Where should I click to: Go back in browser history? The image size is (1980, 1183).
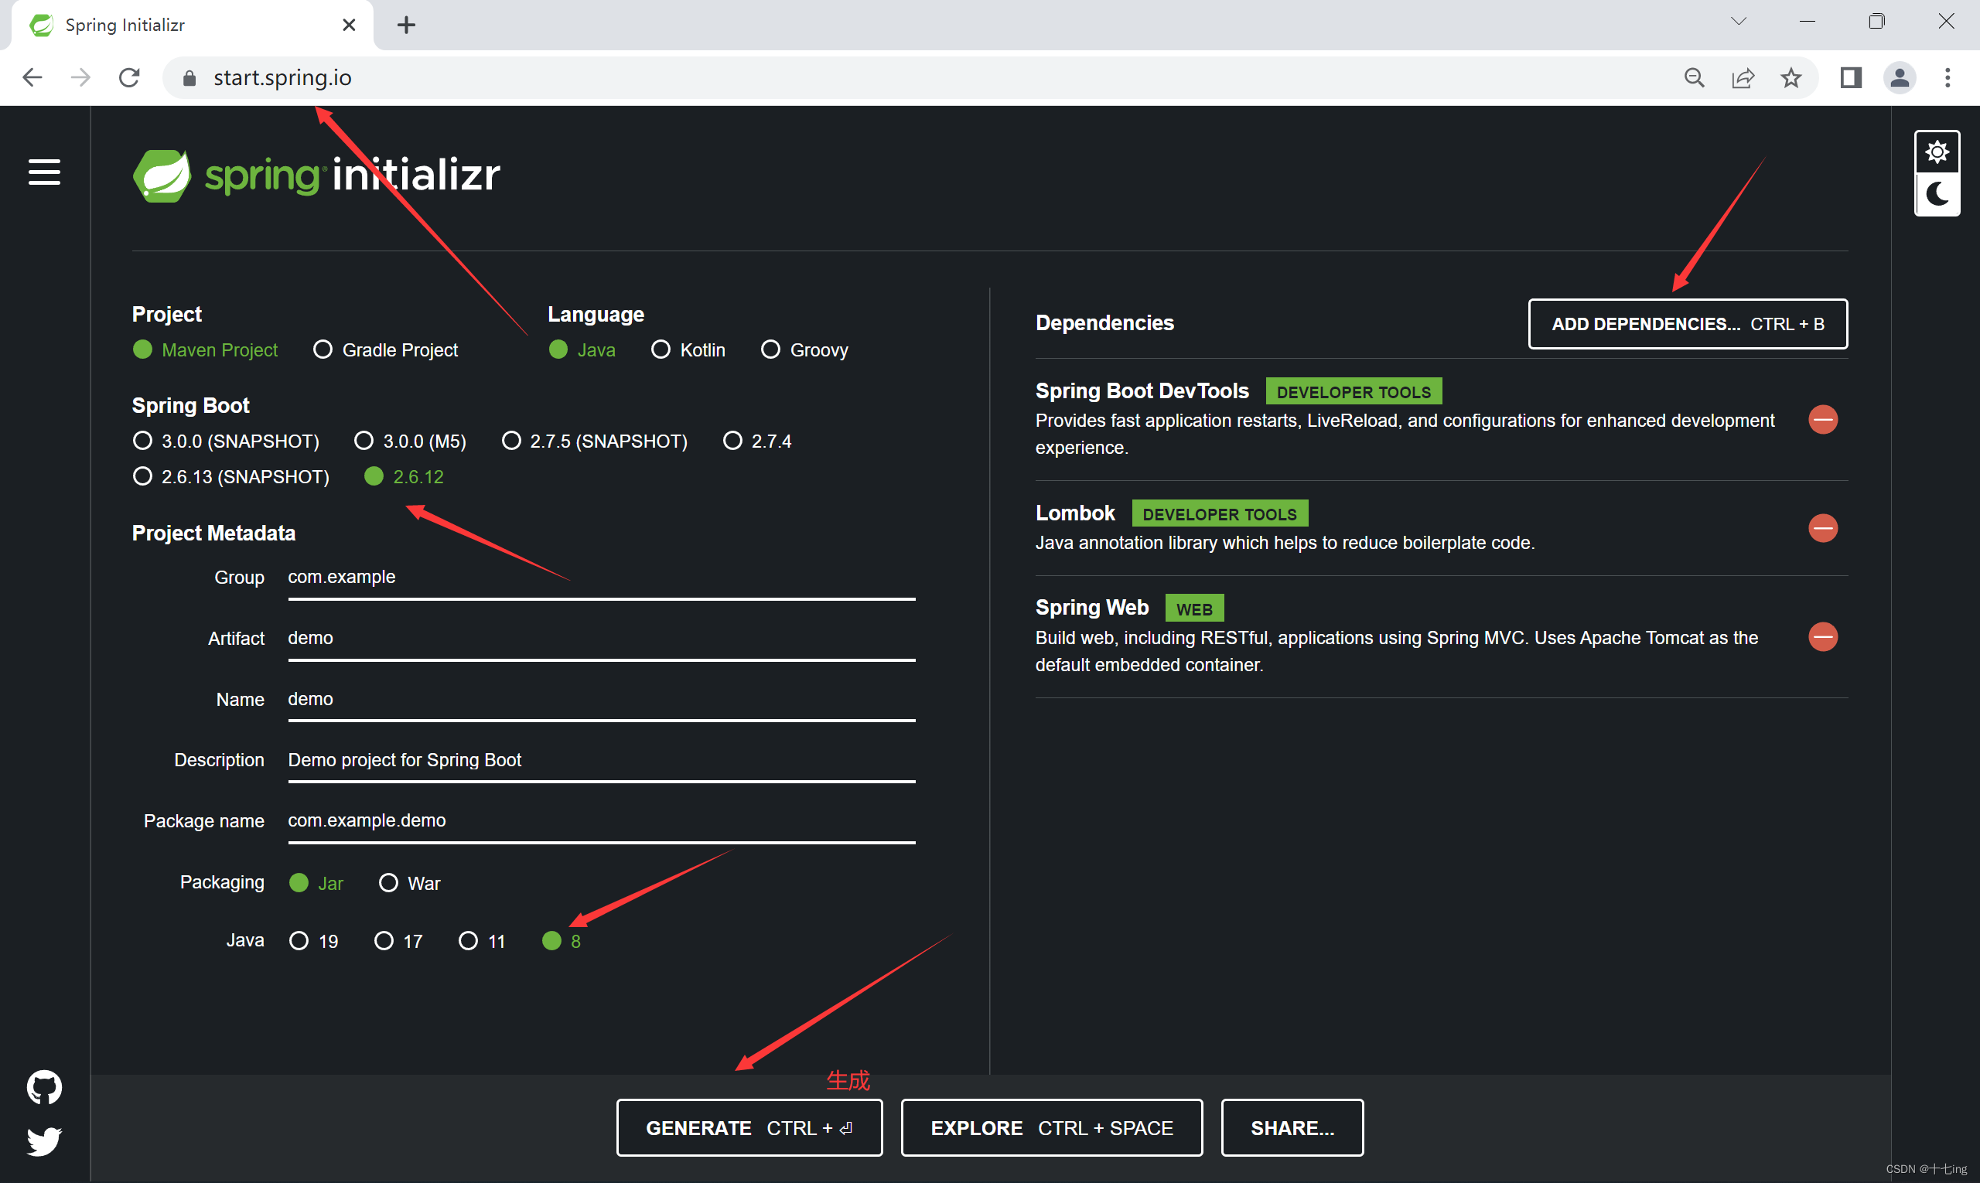[32, 77]
